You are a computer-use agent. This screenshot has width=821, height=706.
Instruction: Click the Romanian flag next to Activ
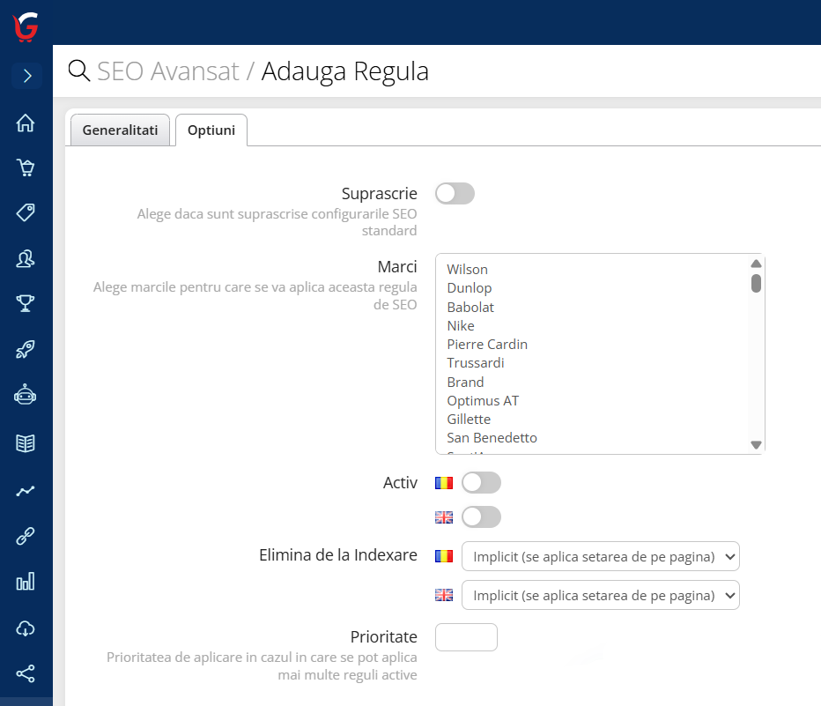[444, 483]
